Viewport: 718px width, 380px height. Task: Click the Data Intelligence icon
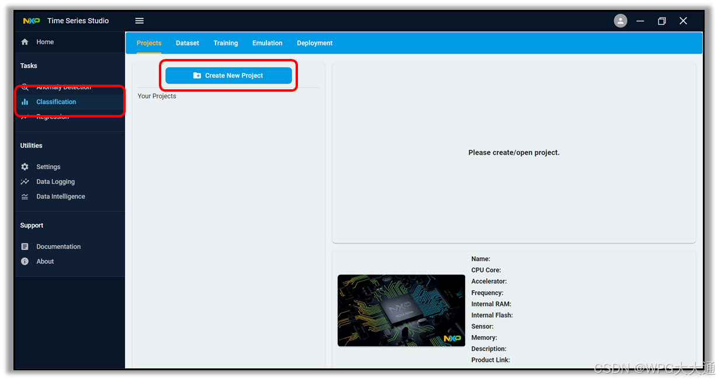[x=25, y=197]
